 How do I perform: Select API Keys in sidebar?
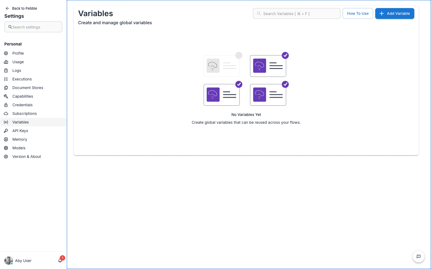coord(33,131)
